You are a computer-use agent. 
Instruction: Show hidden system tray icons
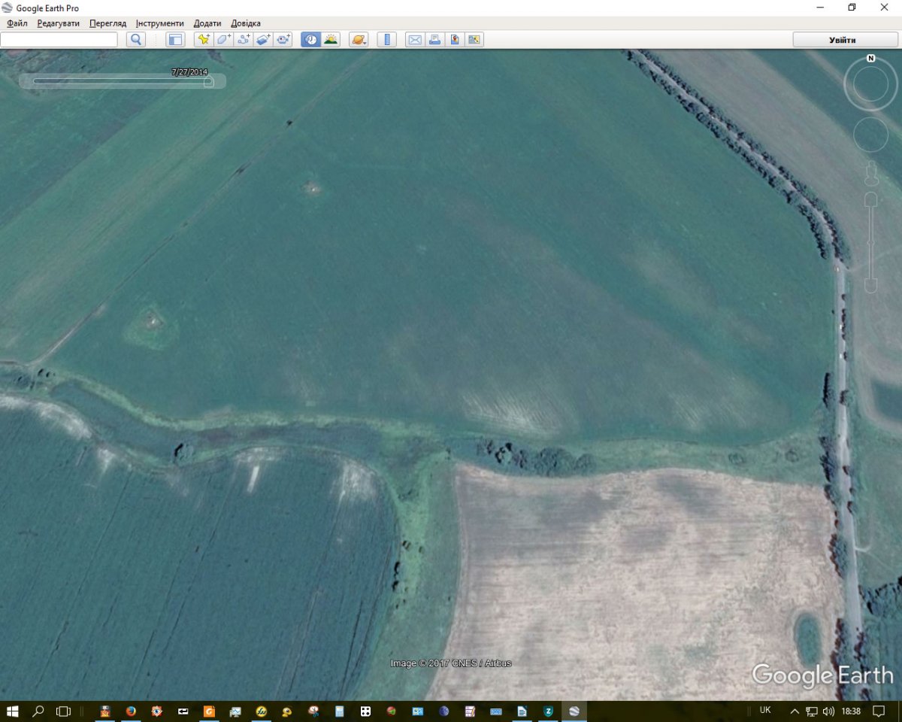pyautogui.click(x=795, y=711)
